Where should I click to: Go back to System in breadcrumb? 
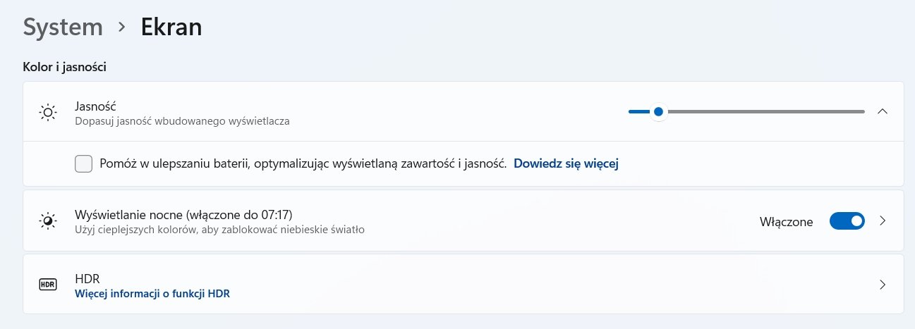63,27
